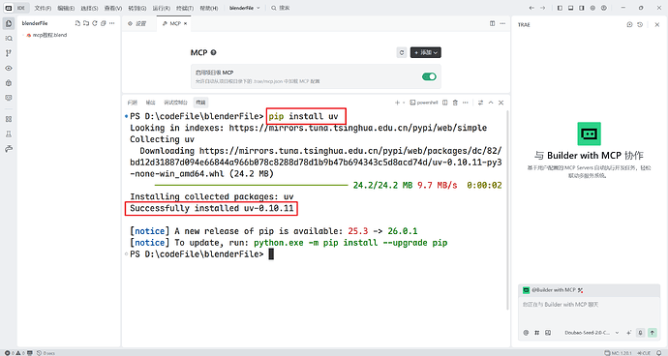Start a new chat in TRAE panel
Viewport: 668px width, 356px height.
pyautogui.click(x=629, y=25)
